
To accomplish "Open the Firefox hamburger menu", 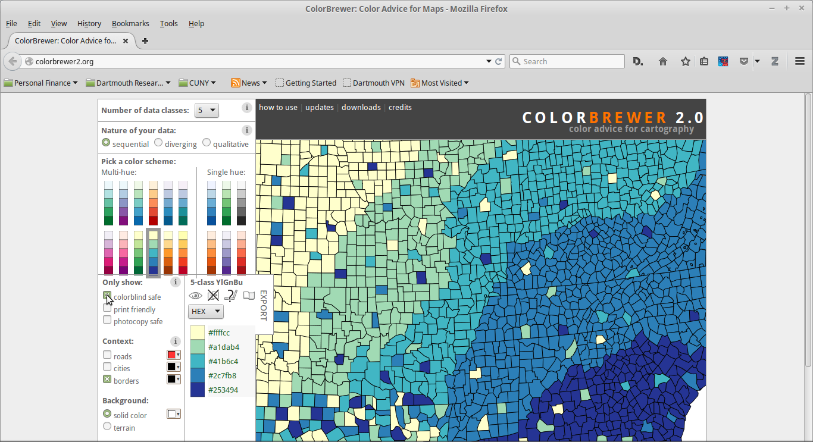I will click(800, 61).
